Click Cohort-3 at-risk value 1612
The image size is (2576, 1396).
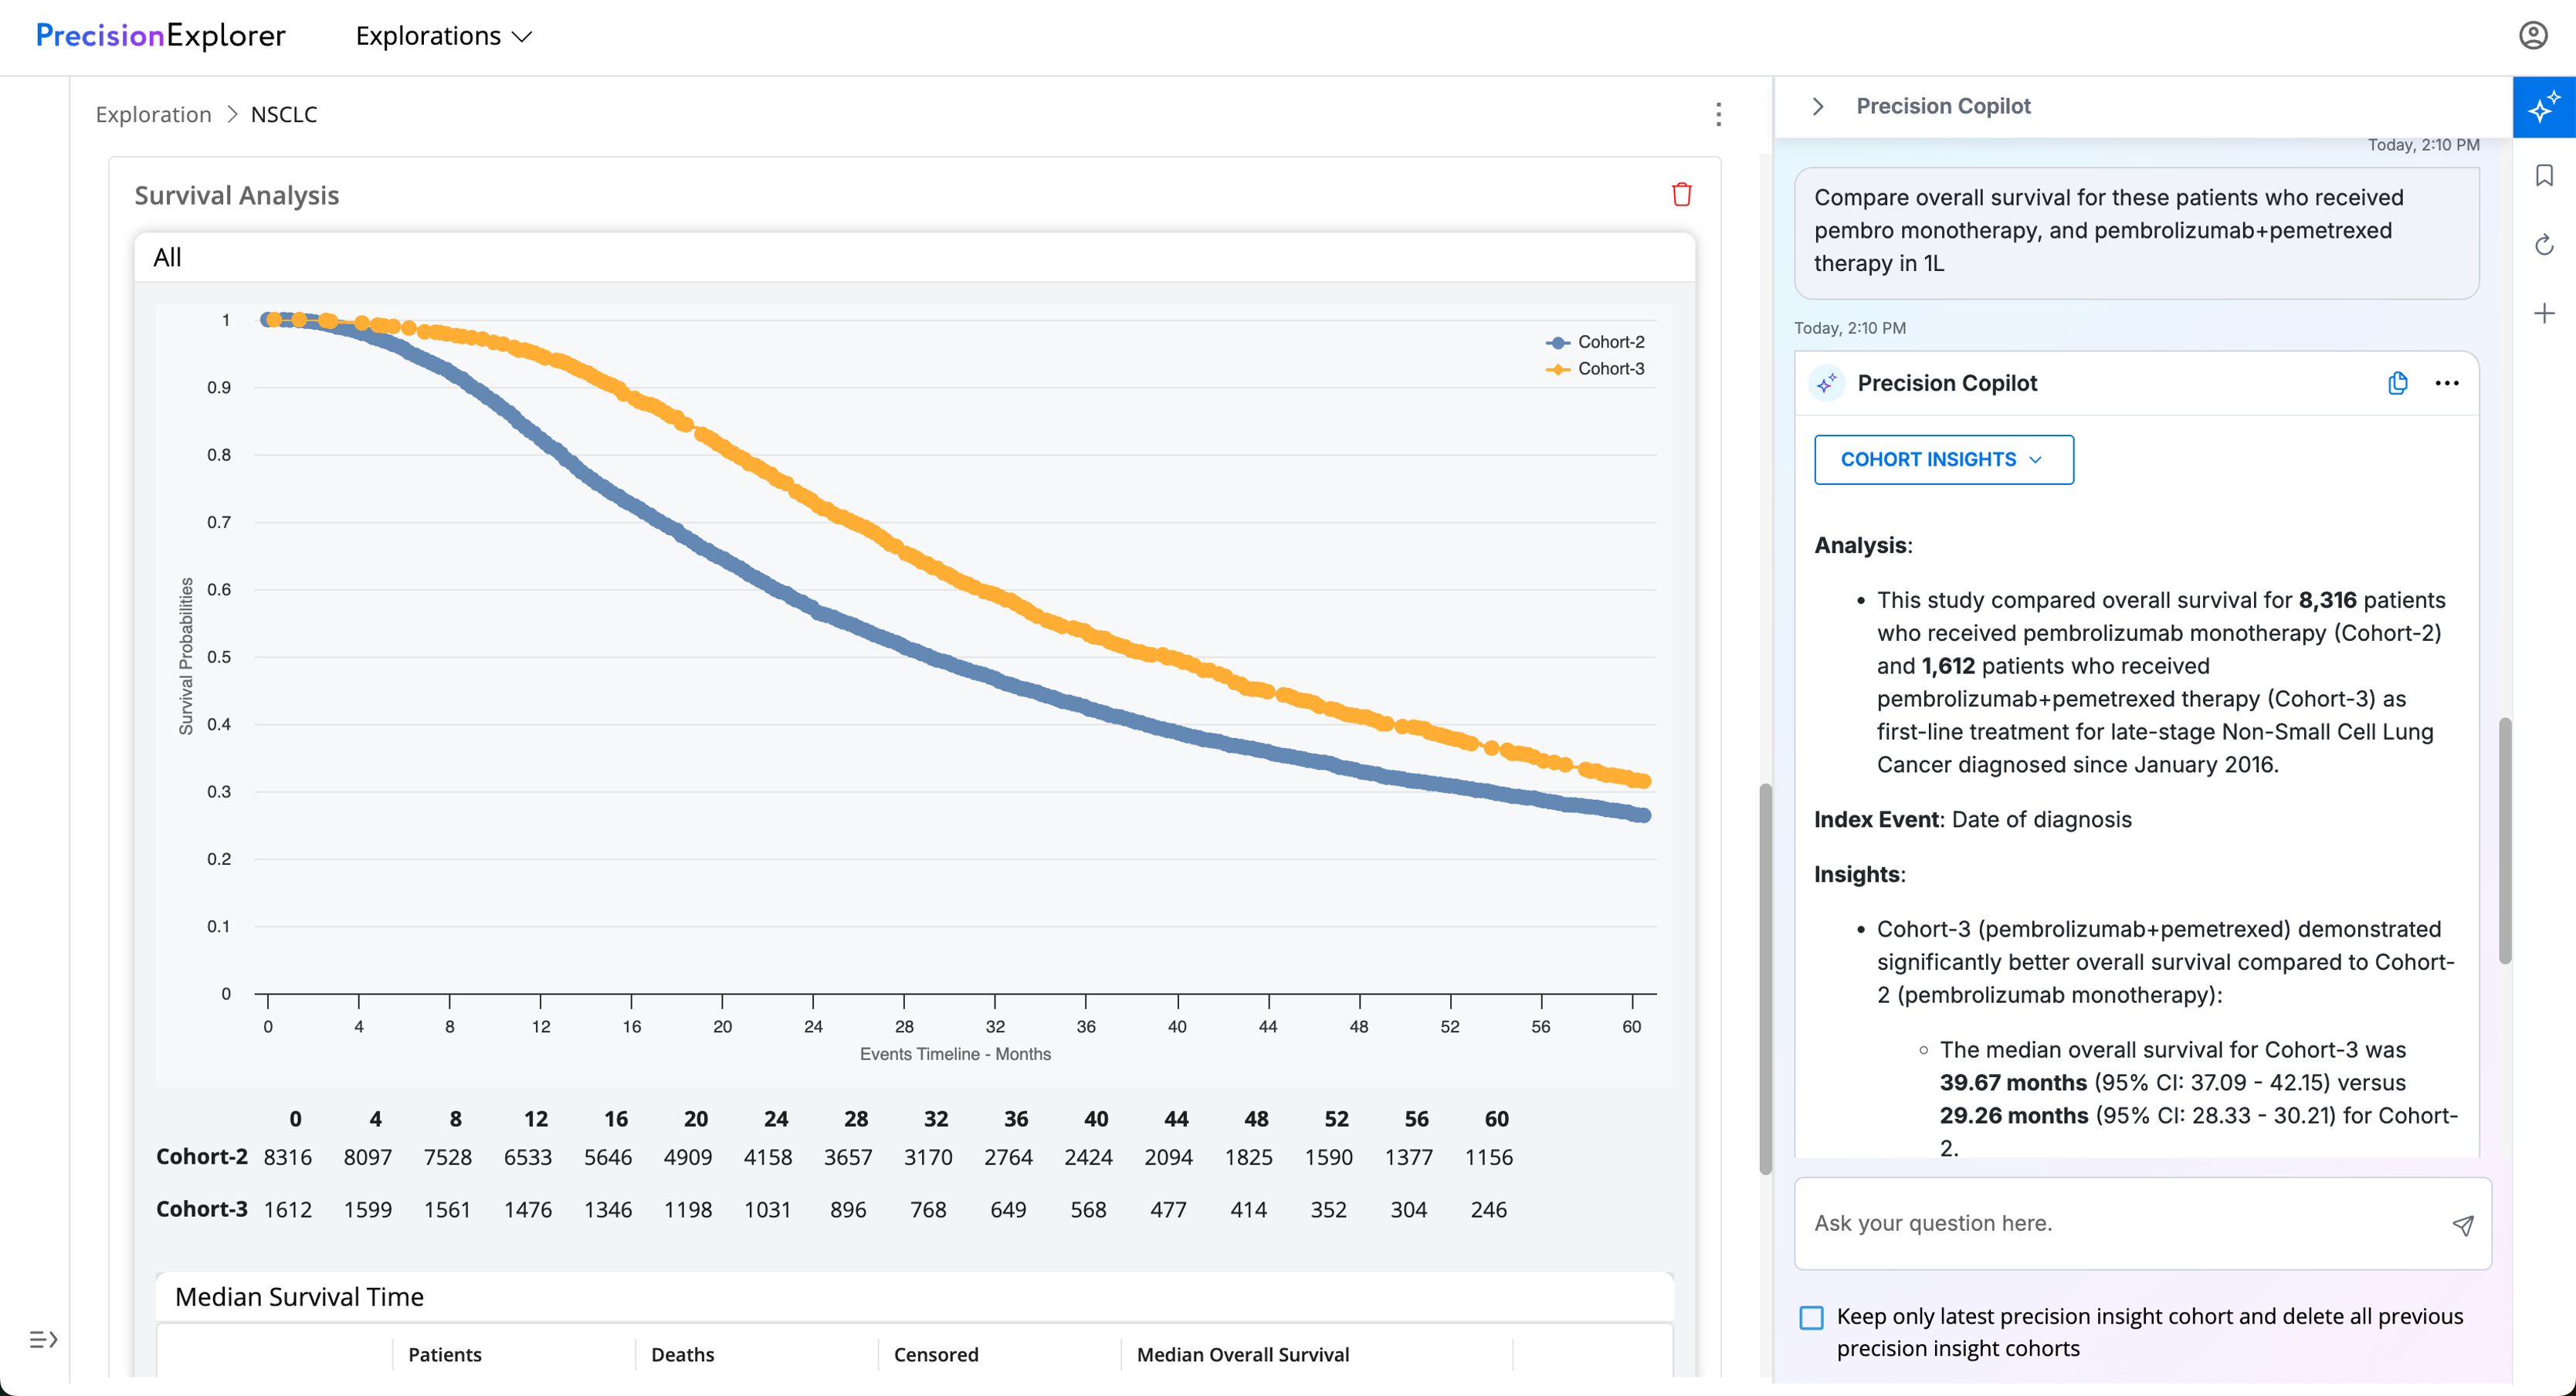[287, 1210]
